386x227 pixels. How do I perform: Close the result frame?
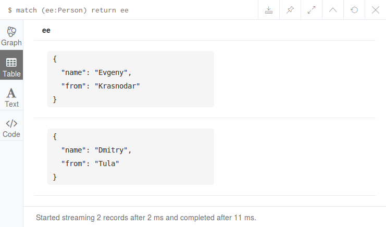(x=376, y=10)
